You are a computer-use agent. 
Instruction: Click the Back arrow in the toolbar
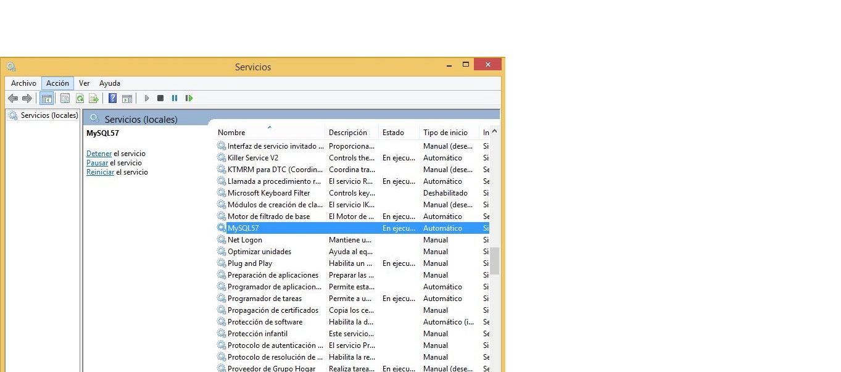pyautogui.click(x=12, y=98)
